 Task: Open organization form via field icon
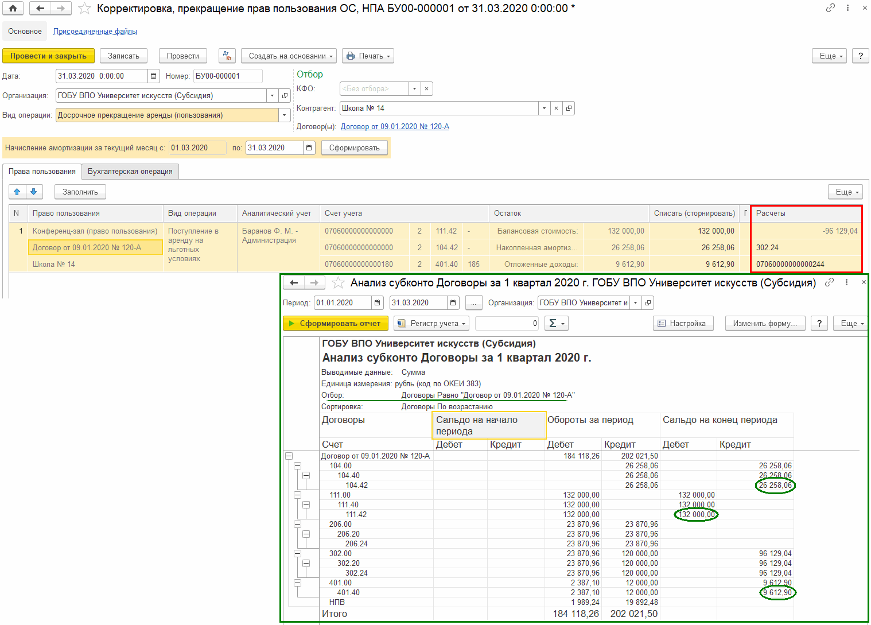(x=285, y=96)
